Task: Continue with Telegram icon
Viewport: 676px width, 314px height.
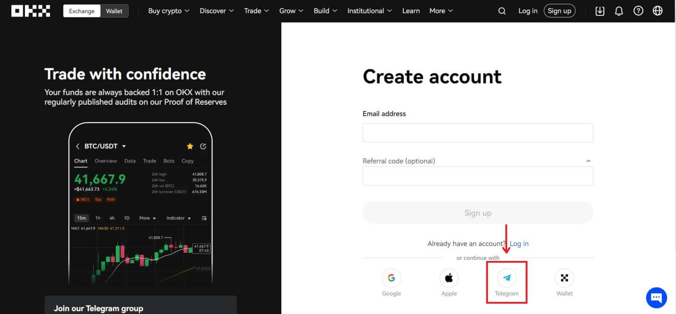Action: pyautogui.click(x=507, y=278)
